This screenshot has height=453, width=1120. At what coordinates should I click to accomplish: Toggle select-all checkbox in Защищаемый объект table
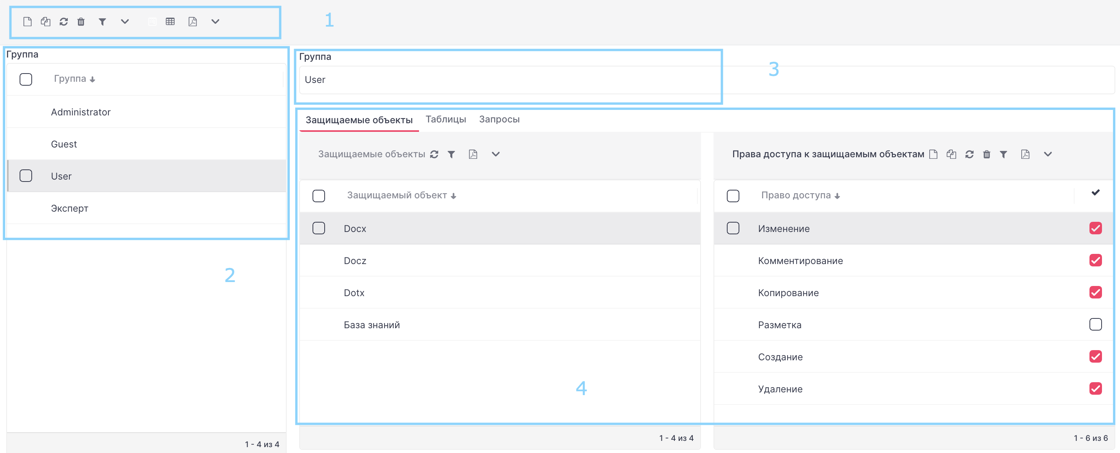pos(319,196)
